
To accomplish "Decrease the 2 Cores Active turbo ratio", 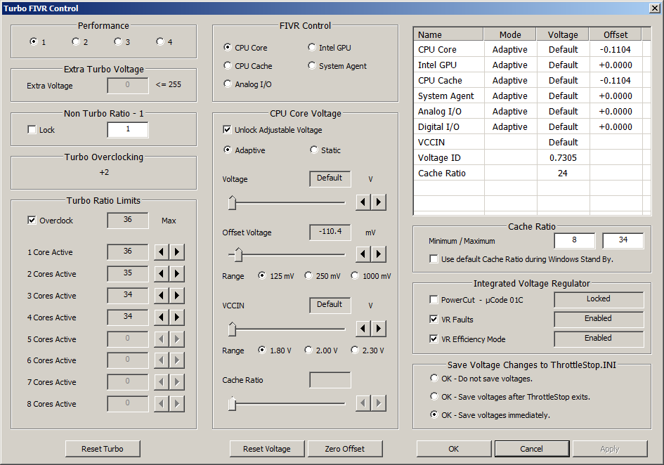I will click(x=161, y=274).
